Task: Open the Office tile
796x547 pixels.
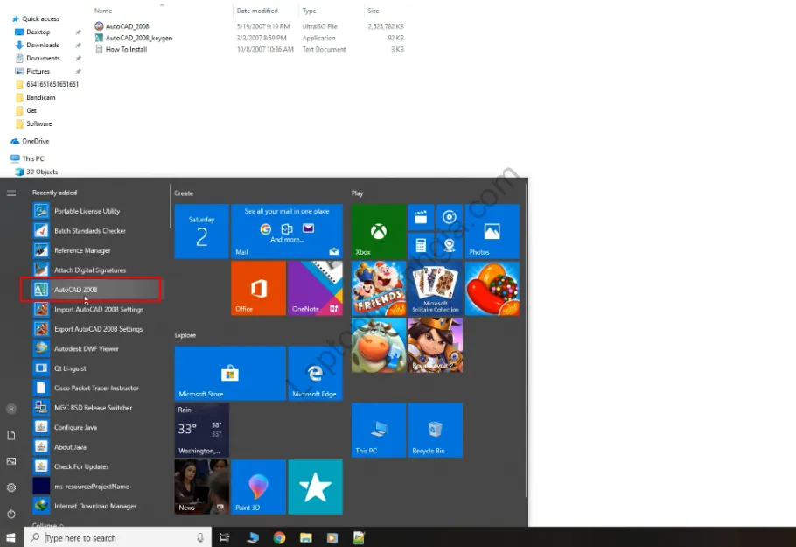Action: (257, 288)
